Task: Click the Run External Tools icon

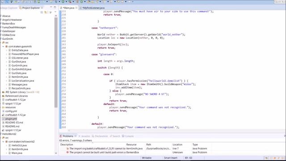Action: pyautogui.click(x=70, y=2)
